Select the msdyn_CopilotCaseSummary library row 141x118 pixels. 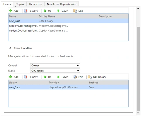[68, 30]
